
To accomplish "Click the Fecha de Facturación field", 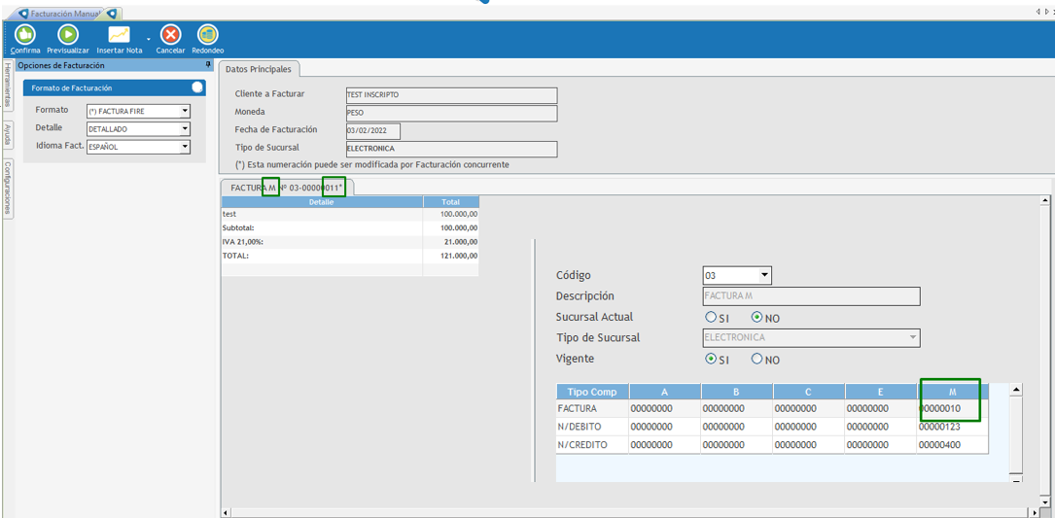I will click(372, 131).
